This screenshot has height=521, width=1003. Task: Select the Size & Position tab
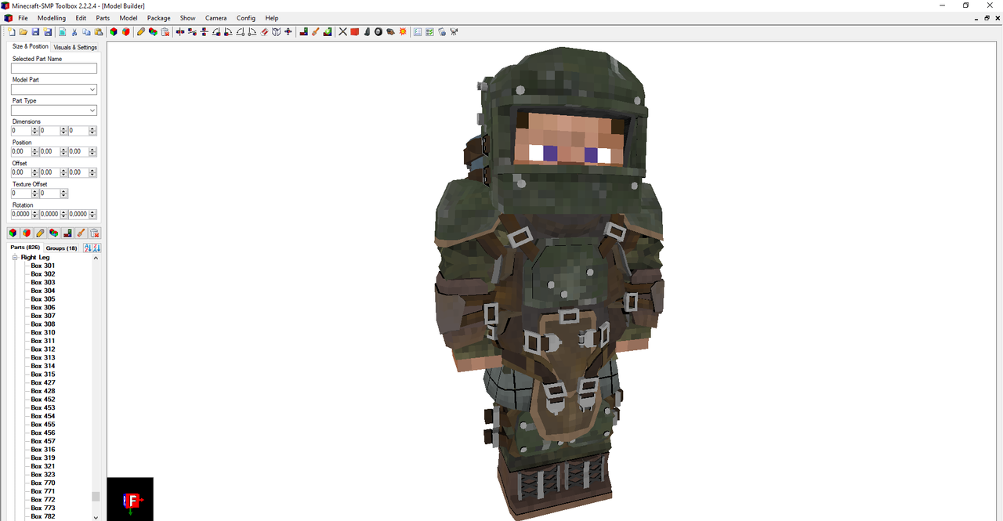click(30, 46)
